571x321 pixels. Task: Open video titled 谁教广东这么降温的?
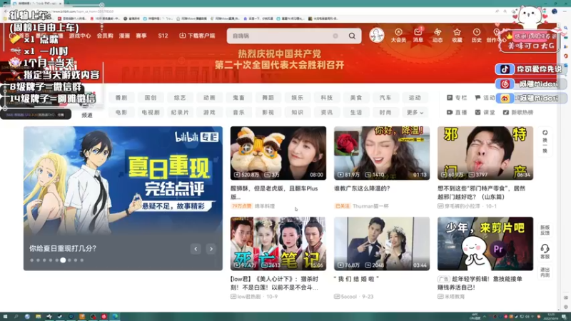point(362,188)
